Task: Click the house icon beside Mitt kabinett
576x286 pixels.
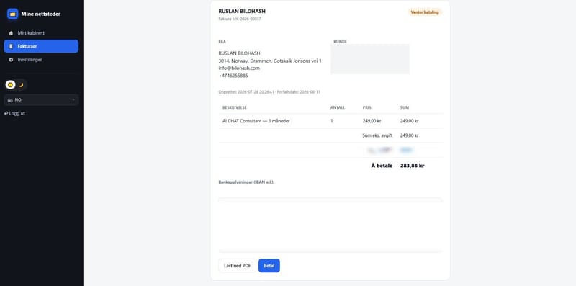Action: click(x=11, y=33)
